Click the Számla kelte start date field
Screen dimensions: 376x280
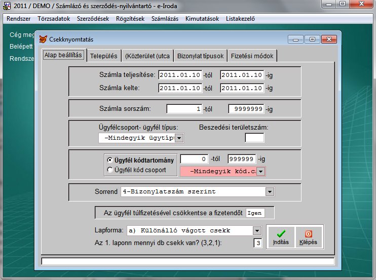point(180,88)
